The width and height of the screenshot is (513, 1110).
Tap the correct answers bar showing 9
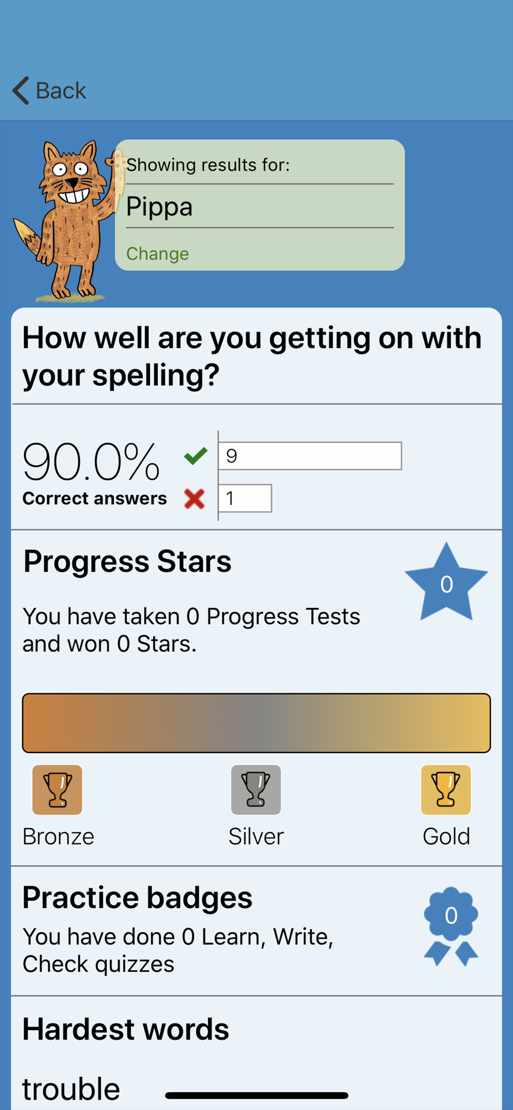coord(310,456)
